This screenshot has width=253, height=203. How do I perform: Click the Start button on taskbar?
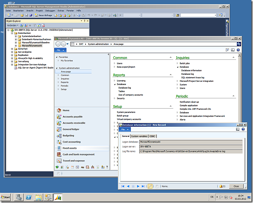point(5,197)
